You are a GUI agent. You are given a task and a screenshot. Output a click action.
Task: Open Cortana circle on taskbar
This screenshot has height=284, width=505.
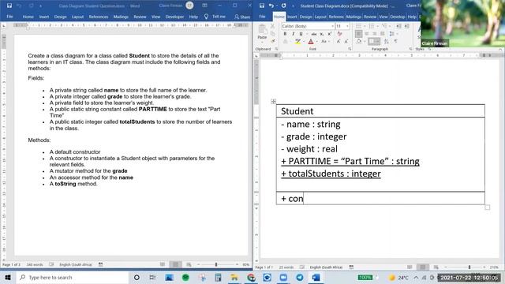[137, 277]
